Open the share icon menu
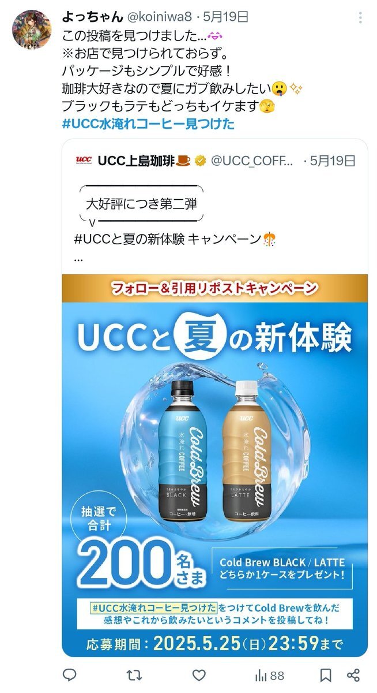Image resolution: width=377 pixels, height=693 pixels. pos(354,675)
